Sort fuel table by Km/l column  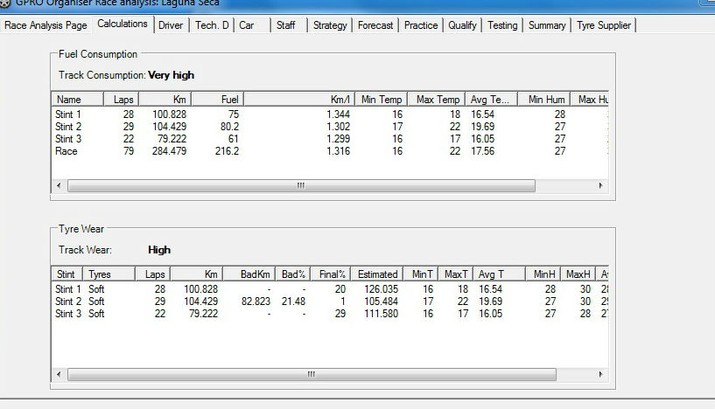299,100
